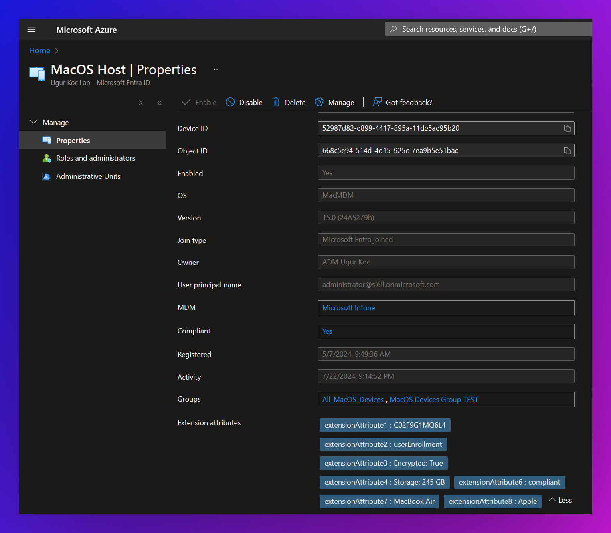Click the Got feedback smiley icon

377,102
